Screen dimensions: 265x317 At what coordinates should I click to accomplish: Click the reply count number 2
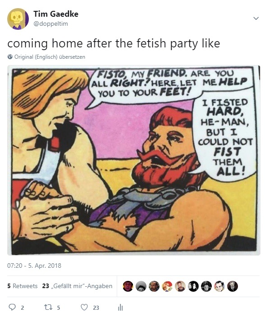(23, 308)
